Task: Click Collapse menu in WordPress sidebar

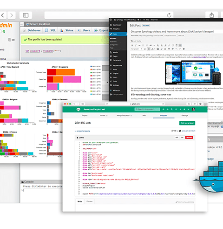Action: coord(117,94)
